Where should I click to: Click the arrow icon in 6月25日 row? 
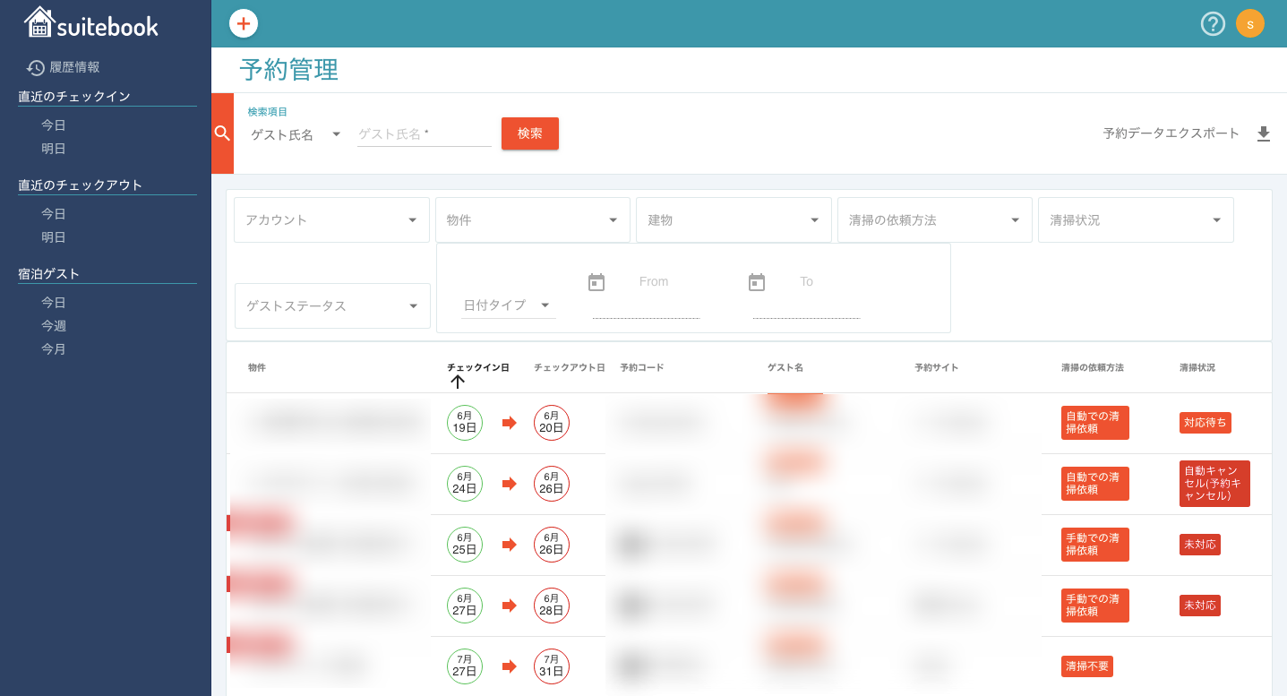pyautogui.click(x=510, y=545)
